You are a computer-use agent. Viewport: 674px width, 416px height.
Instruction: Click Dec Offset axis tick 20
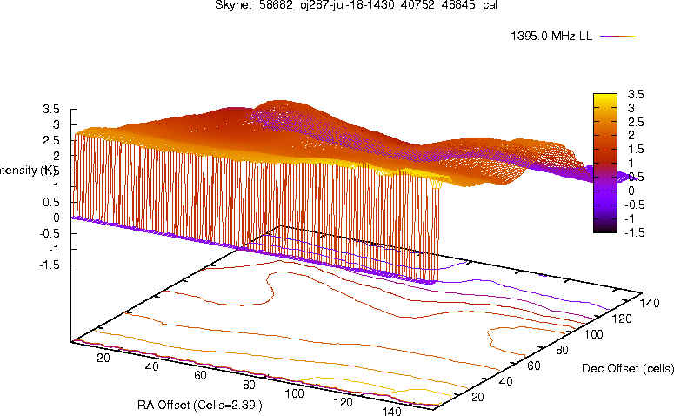click(477, 397)
